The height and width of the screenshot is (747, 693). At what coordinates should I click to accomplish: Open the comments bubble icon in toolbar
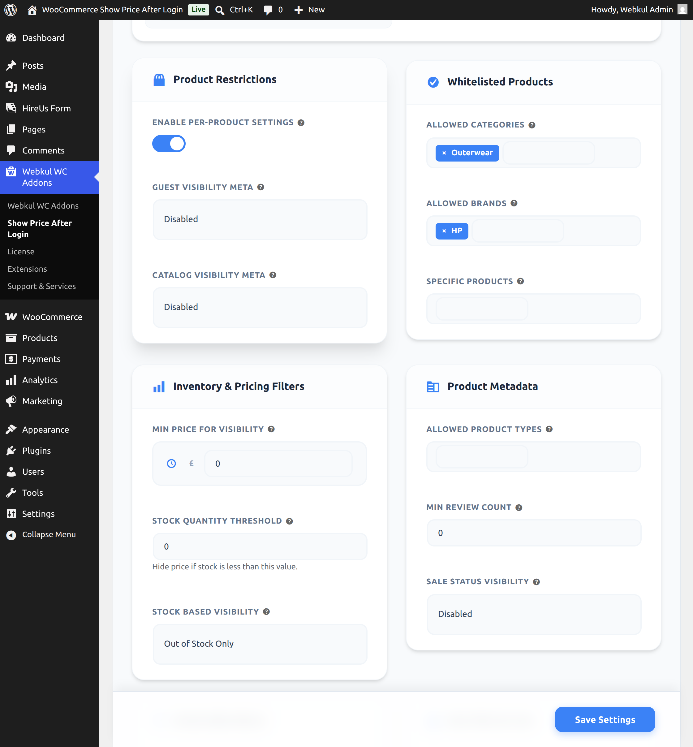point(268,10)
